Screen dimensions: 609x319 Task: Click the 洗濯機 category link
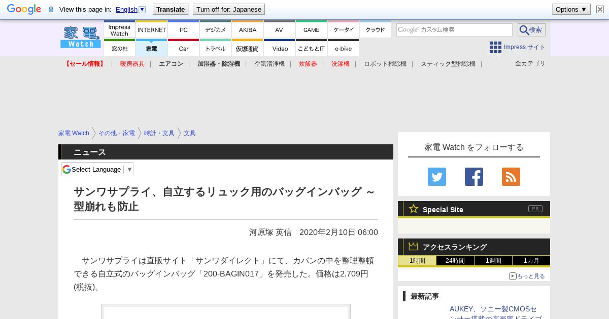(341, 64)
